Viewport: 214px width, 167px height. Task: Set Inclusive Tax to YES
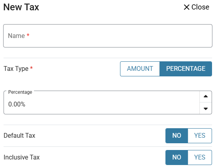(x=200, y=157)
